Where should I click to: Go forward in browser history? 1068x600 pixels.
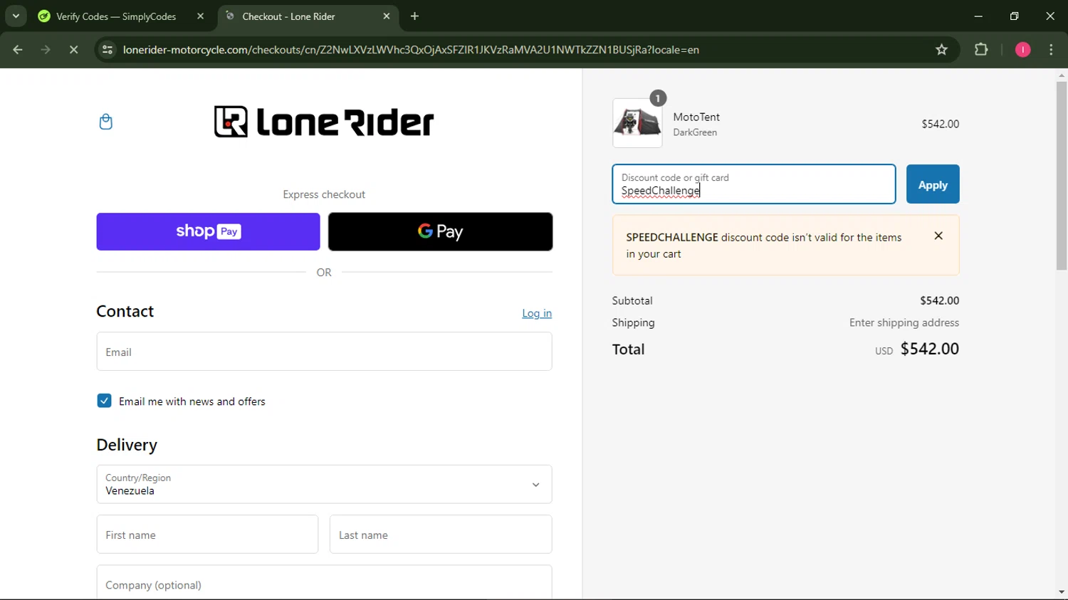tap(46, 50)
